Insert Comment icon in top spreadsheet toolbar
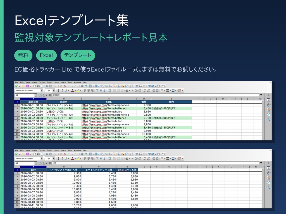The width and height of the screenshot is (286, 214). click(x=140, y=86)
